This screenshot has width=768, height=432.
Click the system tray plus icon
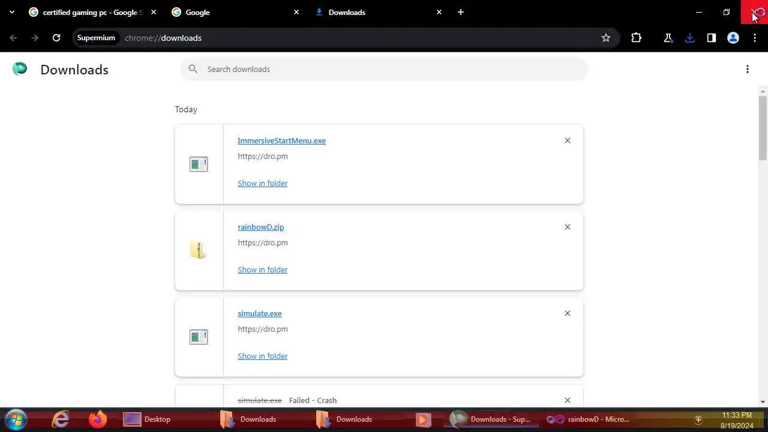click(x=698, y=419)
